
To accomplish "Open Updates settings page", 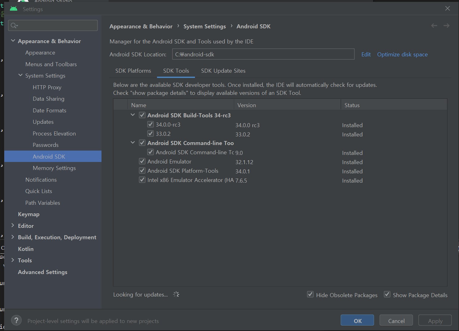I will 43,122.
